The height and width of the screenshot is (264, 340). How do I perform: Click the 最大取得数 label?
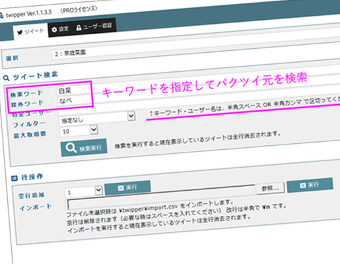(x=30, y=135)
